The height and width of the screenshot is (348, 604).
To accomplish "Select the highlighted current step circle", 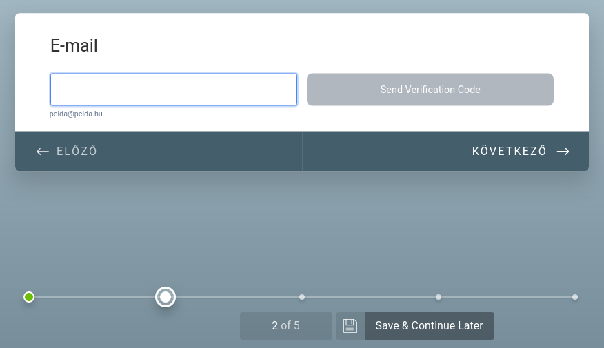I will [165, 297].
